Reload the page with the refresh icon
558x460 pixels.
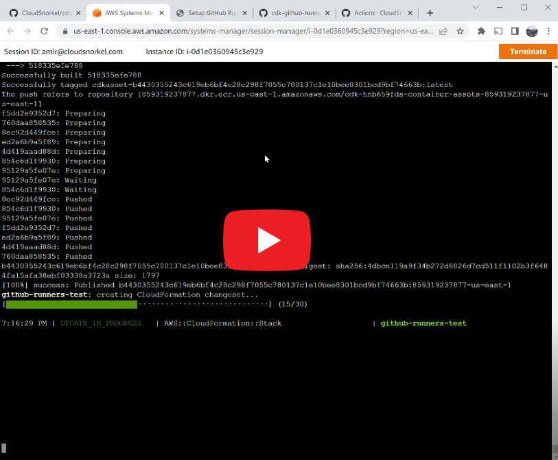(x=45, y=31)
